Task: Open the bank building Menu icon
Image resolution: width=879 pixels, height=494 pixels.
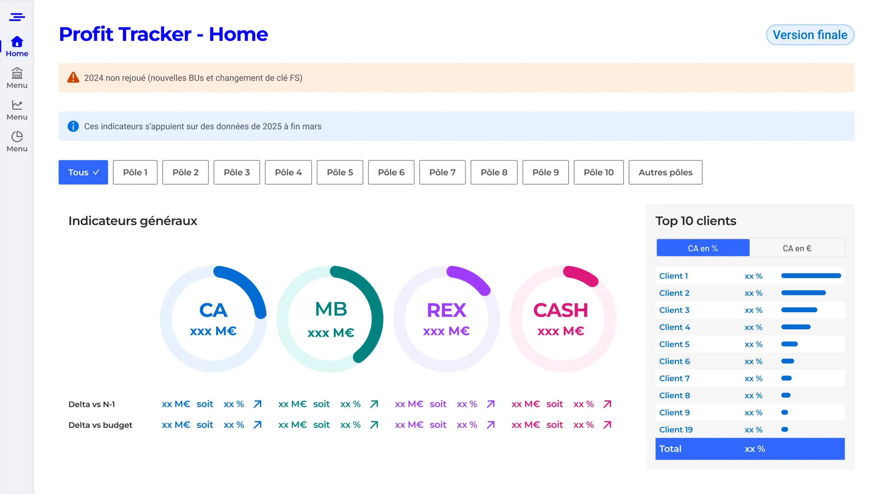Action: tap(17, 73)
